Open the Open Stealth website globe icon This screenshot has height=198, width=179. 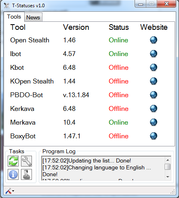(154, 40)
